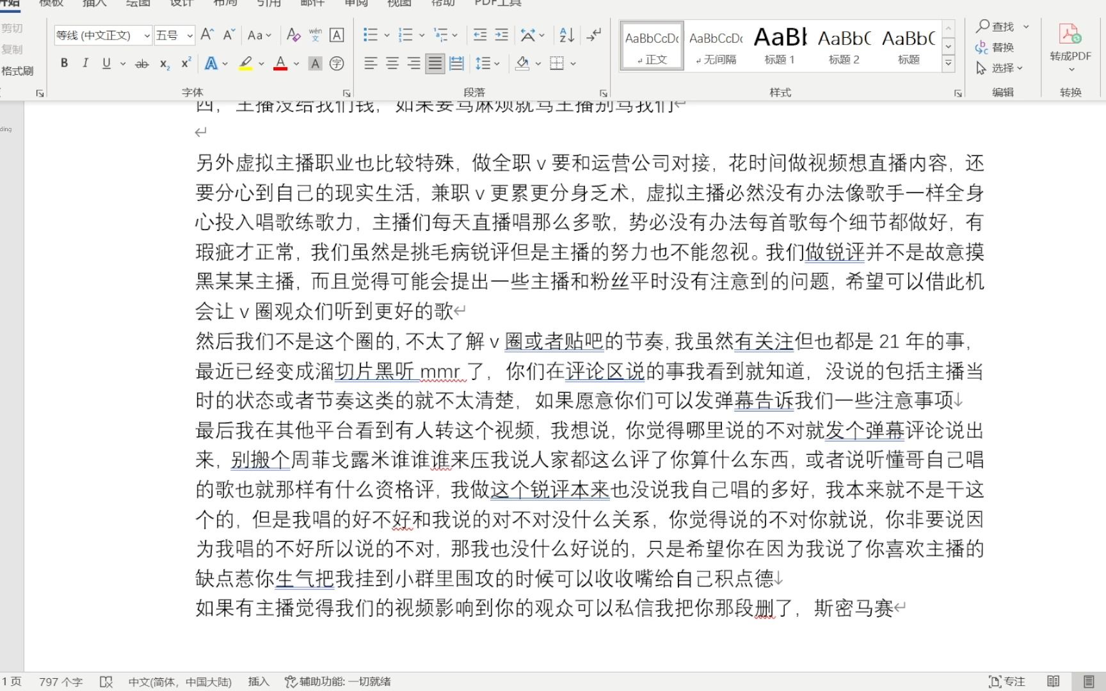Image resolution: width=1106 pixels, height=691 pixels.
Task: Open the change case Aa menu
Action: coord(259,35)
